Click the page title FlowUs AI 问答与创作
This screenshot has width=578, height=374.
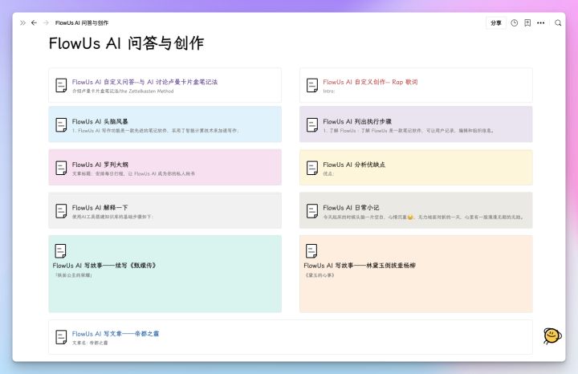pos(127,43)
